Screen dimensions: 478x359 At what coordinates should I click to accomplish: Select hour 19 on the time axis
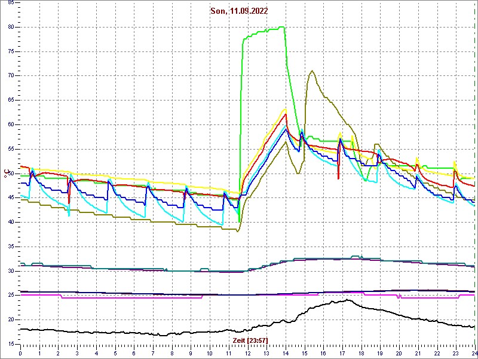tap(380, 354)
